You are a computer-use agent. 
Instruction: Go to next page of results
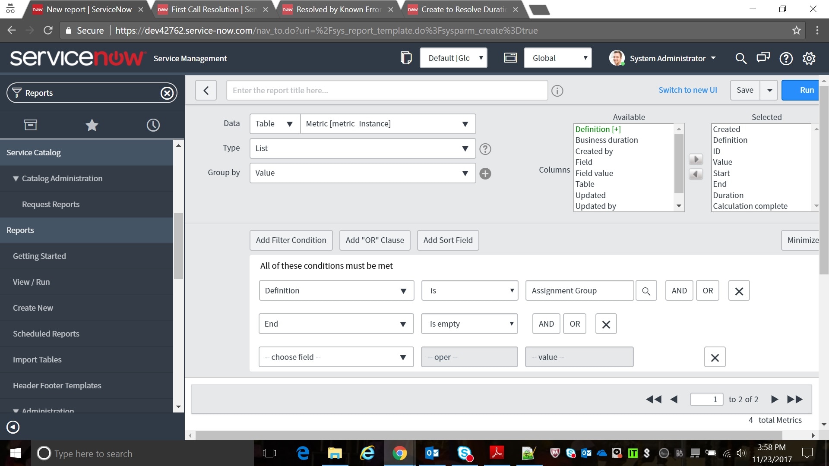775,400
